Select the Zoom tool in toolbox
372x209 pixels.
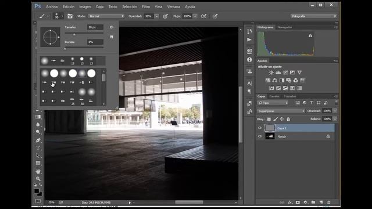coord(38,179)
